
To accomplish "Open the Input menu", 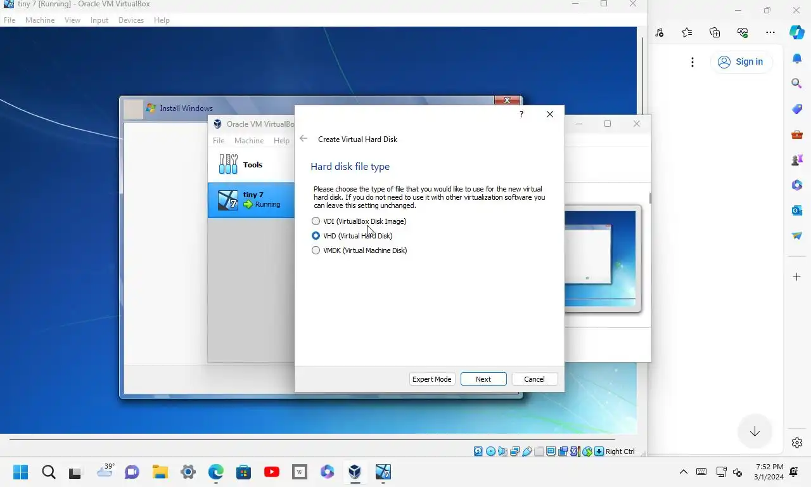I will [99, 20].
